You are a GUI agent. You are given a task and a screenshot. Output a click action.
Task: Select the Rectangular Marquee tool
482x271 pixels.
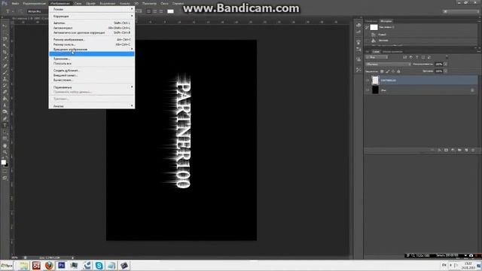5,32
